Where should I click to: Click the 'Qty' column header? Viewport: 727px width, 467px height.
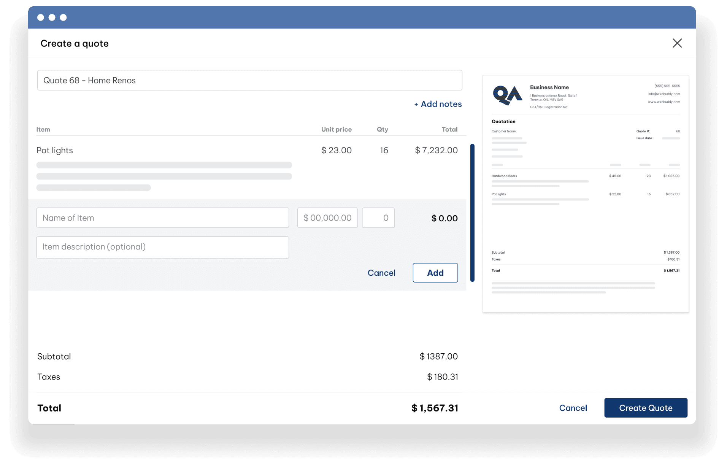point(383,130)
